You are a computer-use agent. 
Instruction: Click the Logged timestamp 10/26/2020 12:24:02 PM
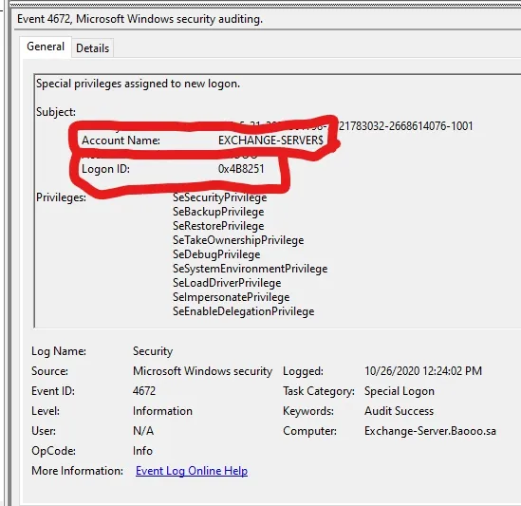(x=423, y=371)
